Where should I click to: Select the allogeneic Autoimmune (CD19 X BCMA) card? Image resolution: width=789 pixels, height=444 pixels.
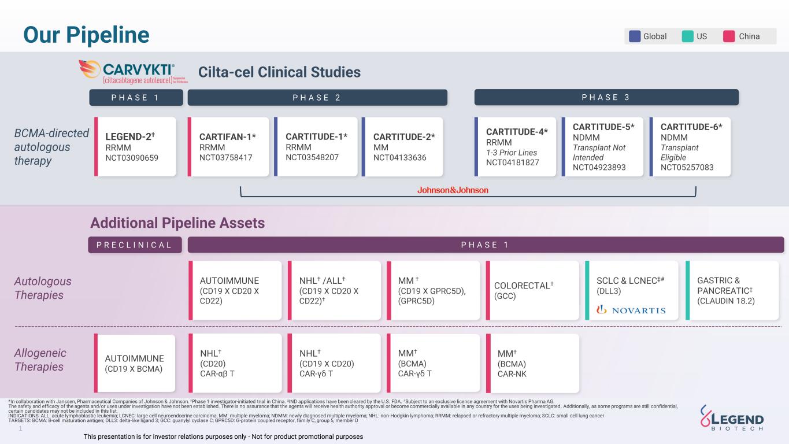click(135, 363)
